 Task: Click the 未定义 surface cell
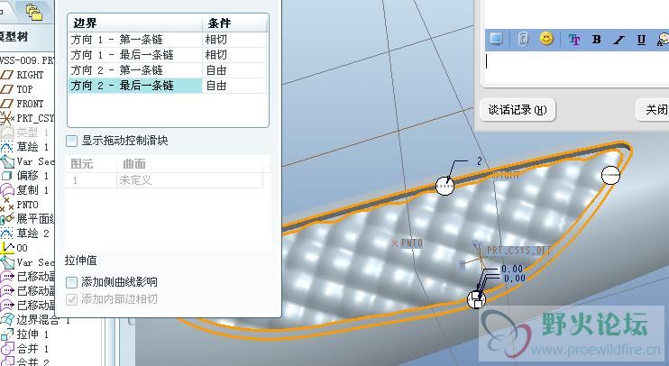pos(189,180)
